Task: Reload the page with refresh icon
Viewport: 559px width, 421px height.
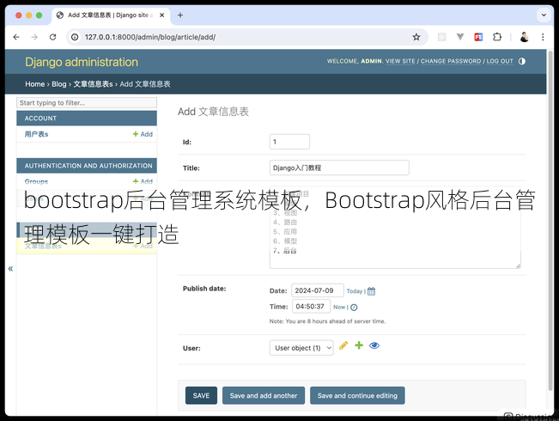Action: (x=52, y=37)
